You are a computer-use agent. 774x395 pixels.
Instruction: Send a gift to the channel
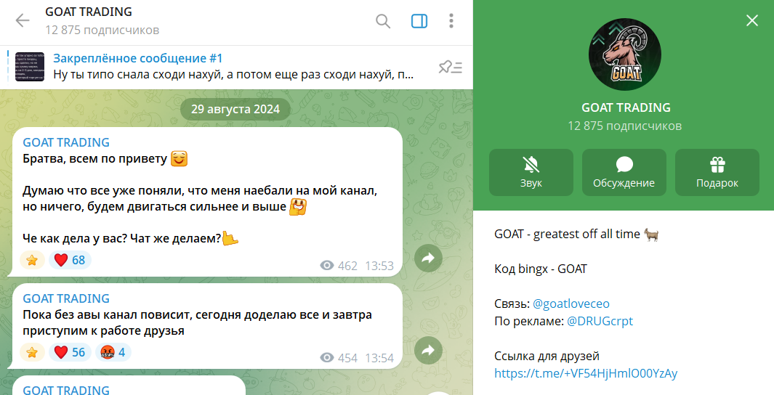pyautogui.click(x=717, y=172)
